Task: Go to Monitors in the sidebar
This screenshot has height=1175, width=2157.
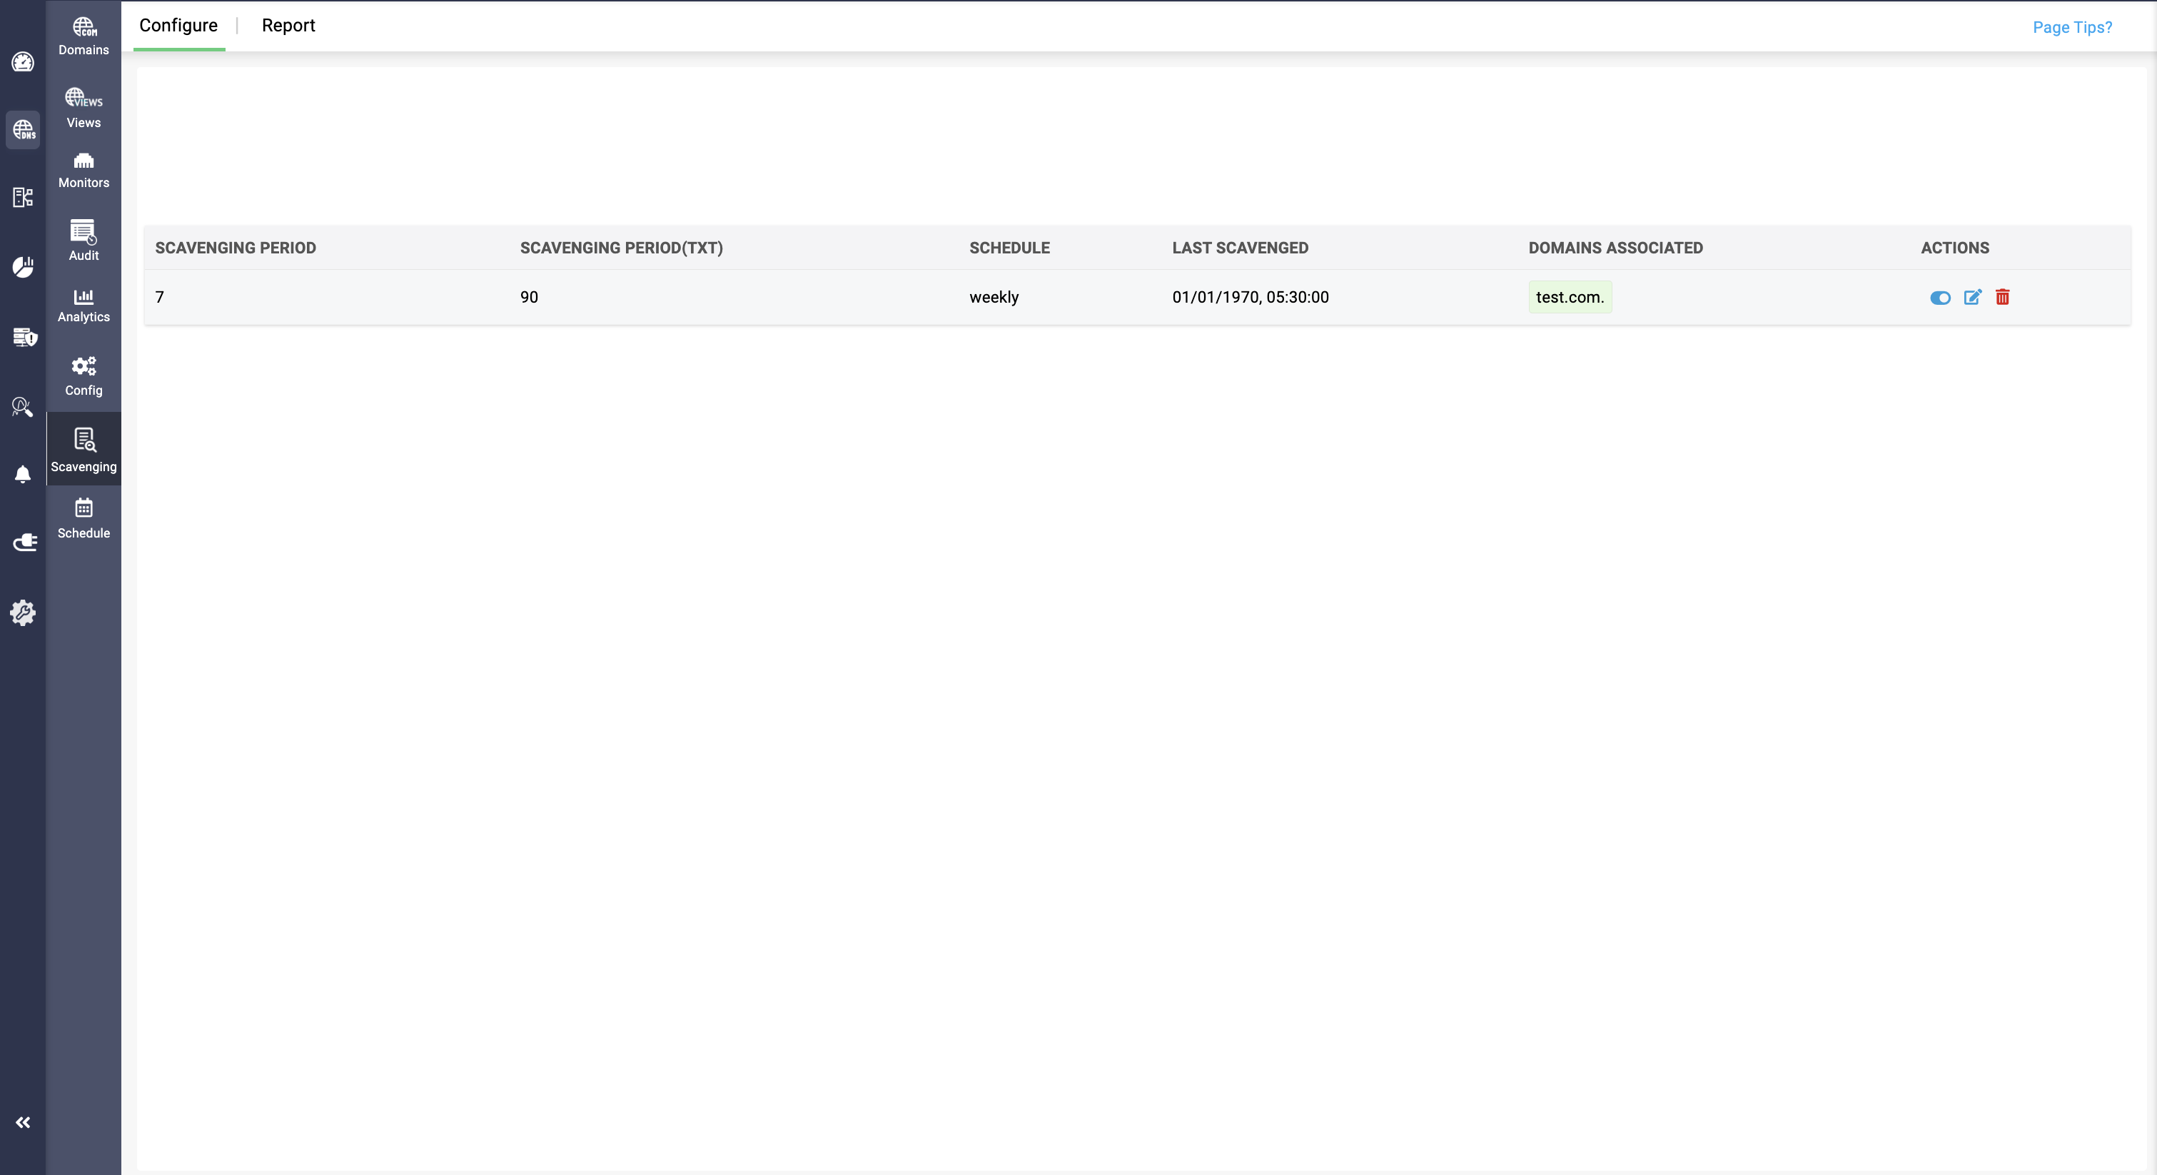Action: [x=84, y=170]
